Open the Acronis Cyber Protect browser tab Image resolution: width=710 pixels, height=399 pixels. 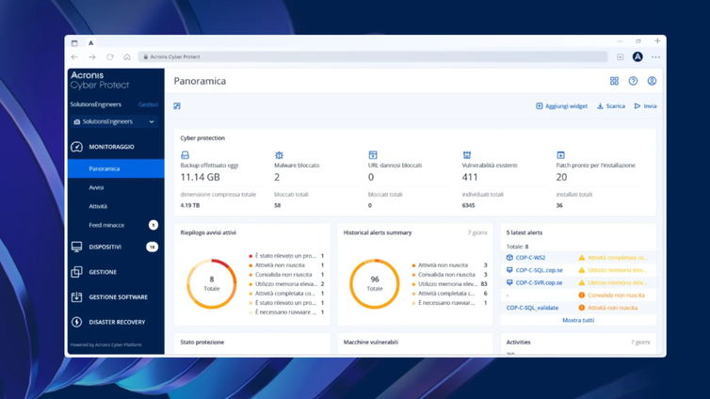(90, 43)
